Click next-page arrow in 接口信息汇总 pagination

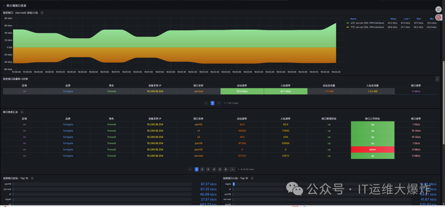coord(232,169)
